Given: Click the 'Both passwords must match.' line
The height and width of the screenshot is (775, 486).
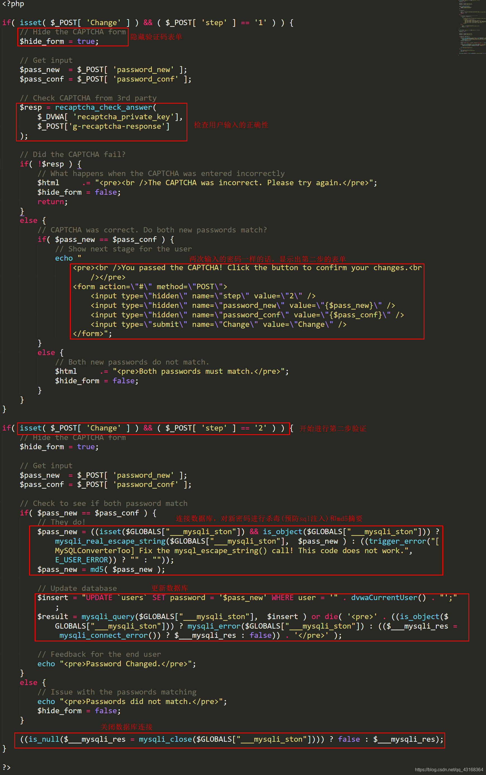Looking at the screenshot, I should tap(172, 372).
